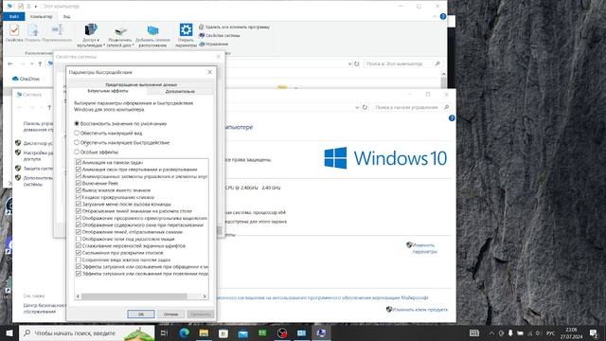Click OK in performance options dialog
The image size is (606, 341).
tap(141, 314)
